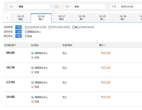Sort by ticket price arrow icon
Viewport: 142px width, 110px height.
(x=105, y=45)
